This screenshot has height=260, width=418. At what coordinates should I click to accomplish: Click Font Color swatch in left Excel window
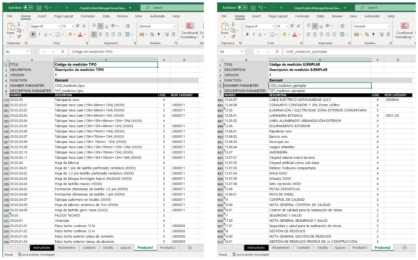coord(80,34)
